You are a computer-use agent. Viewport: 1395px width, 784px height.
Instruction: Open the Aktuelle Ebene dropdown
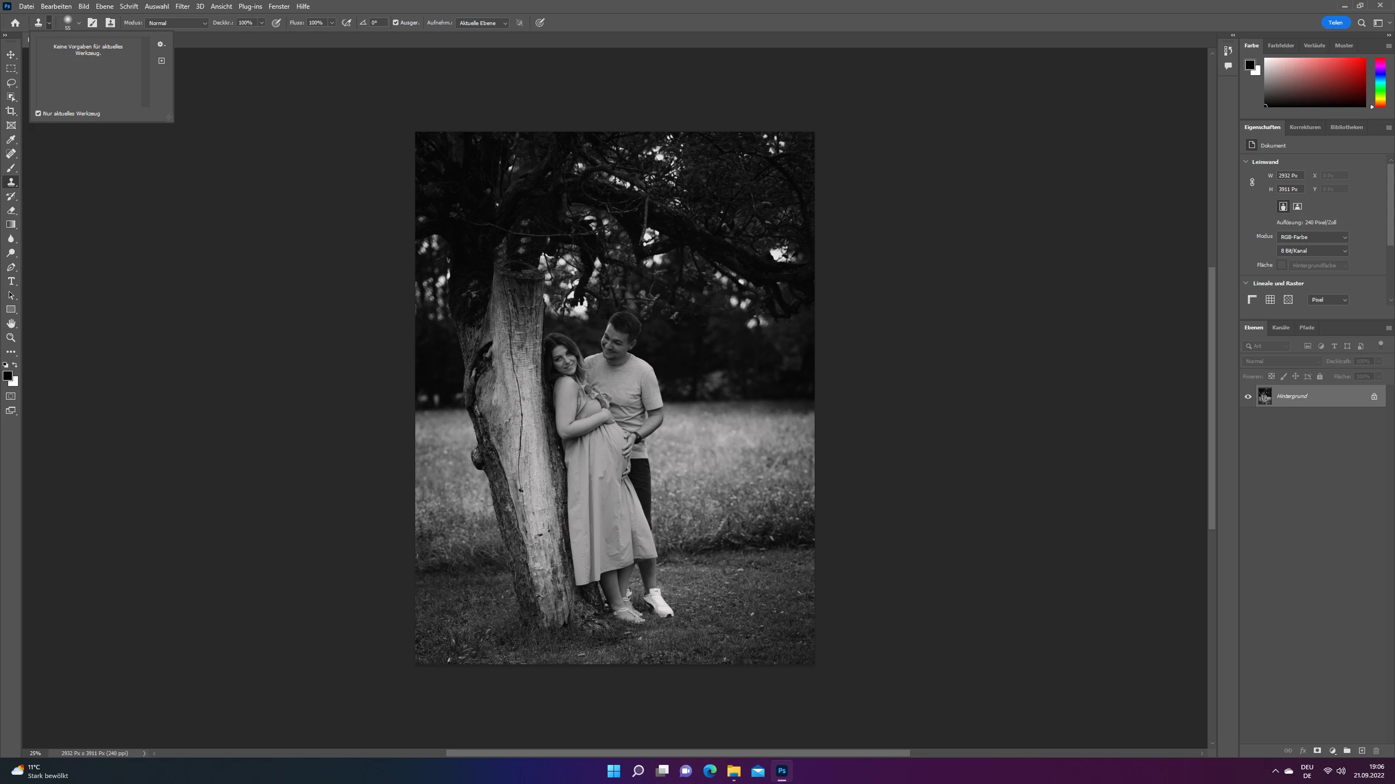[483, 23]
